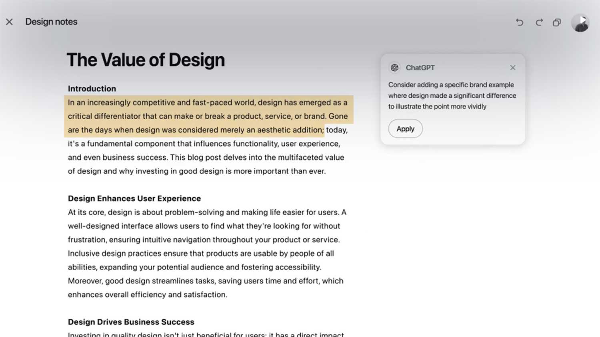Click the Design notes title
The width and height of the screenshot is (600, 337).
coord(51,22)
